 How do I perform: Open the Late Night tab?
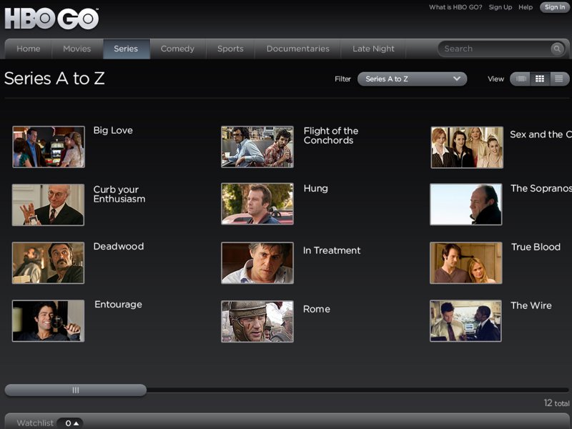[x=373, y=49]
